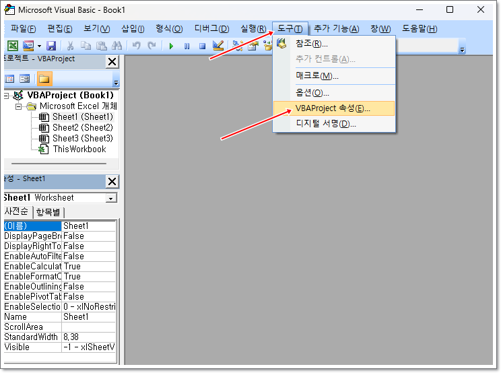Toggle Folders button in project pane
The width and height of the screenshot is (501, 373).
(x=44, y=79)
